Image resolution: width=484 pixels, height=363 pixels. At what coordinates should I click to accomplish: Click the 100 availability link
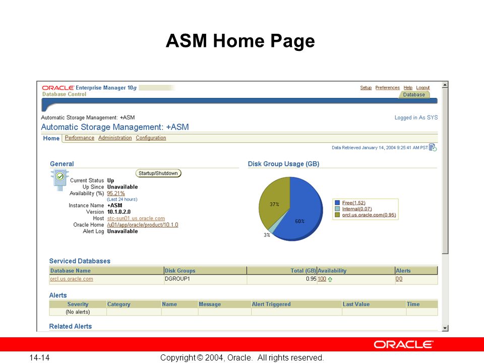322,279
